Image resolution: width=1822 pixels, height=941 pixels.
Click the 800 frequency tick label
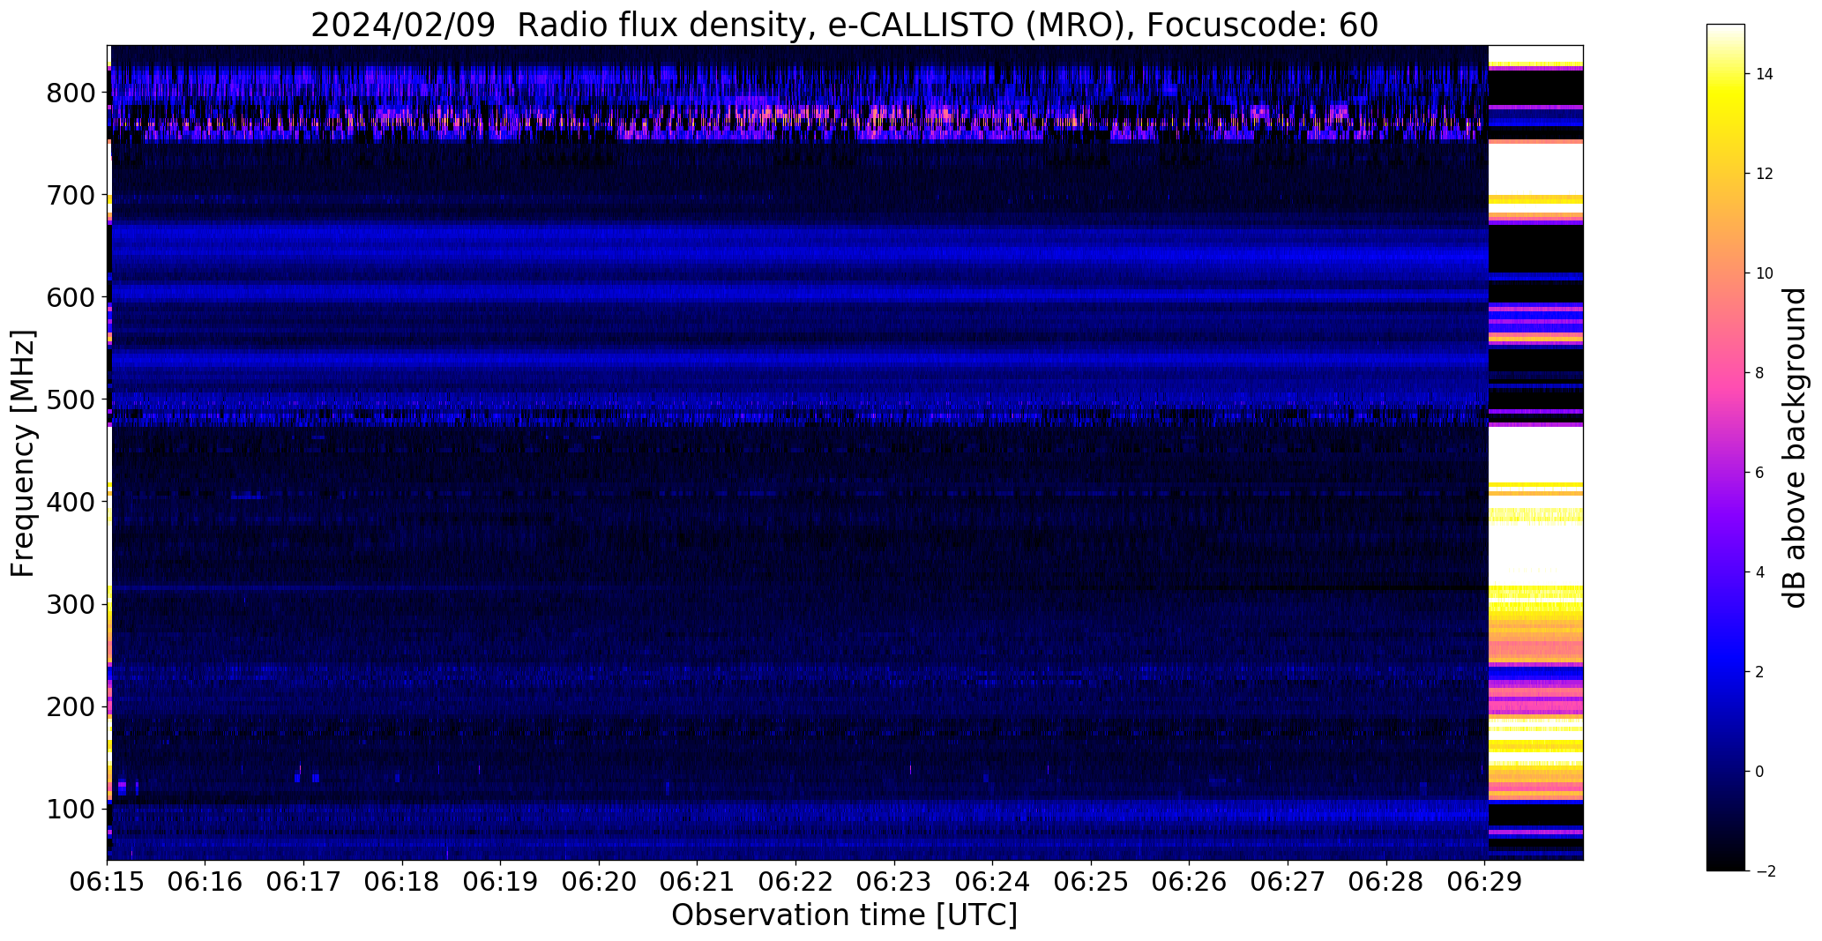[71, 93]
